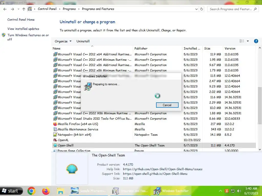Open View installed updates link
This screenshot has width=262, height=196.
coord(23,29)
